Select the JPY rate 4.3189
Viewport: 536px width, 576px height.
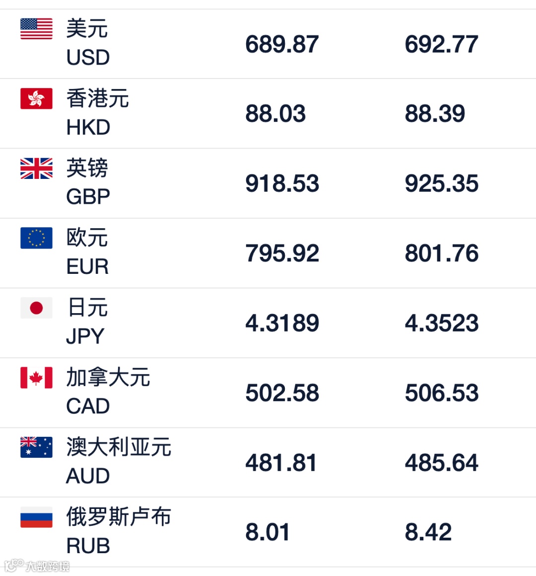[x=282, y=323]
